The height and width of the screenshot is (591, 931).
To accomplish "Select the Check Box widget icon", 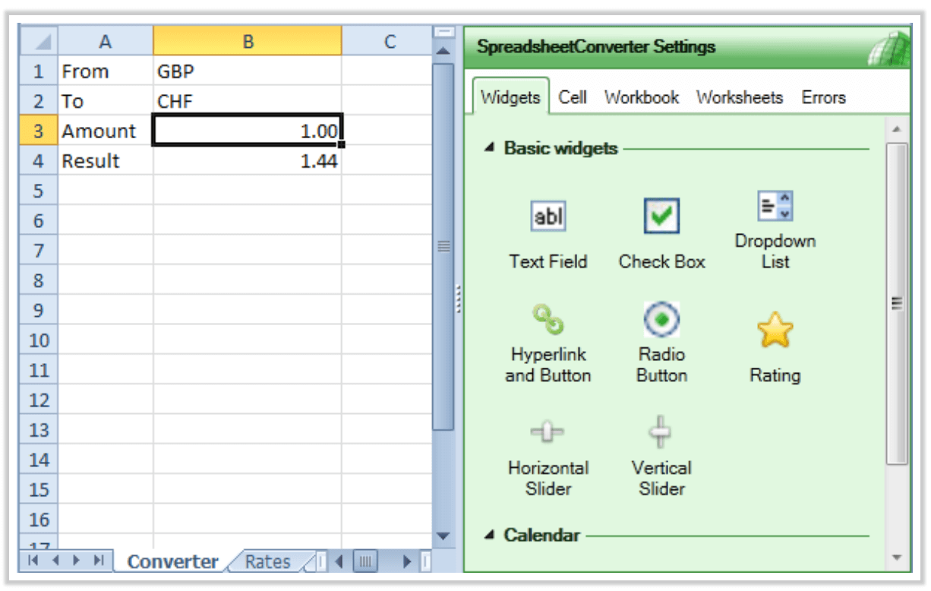I will click(x=661, y=216).
